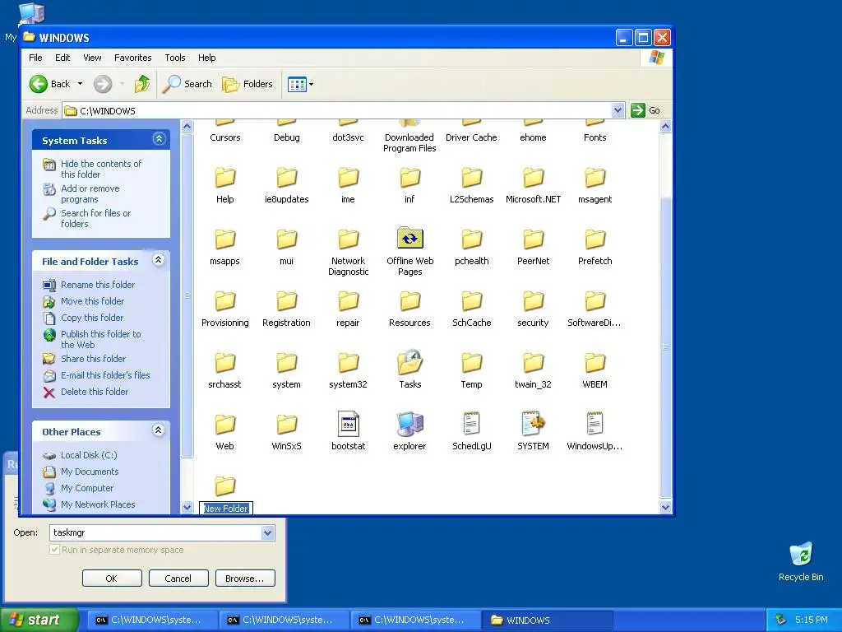Click the greyed Forward arrow button
The height and width of the screenshot is (632, 842).
coord(103,84)
